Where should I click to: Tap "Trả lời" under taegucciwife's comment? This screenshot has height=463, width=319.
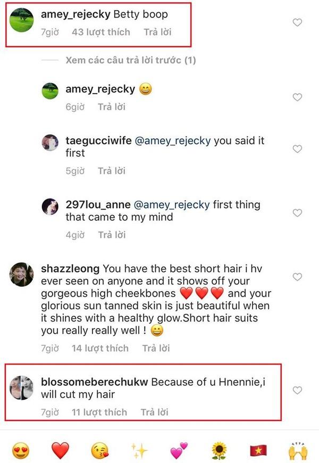click(112, 171)
